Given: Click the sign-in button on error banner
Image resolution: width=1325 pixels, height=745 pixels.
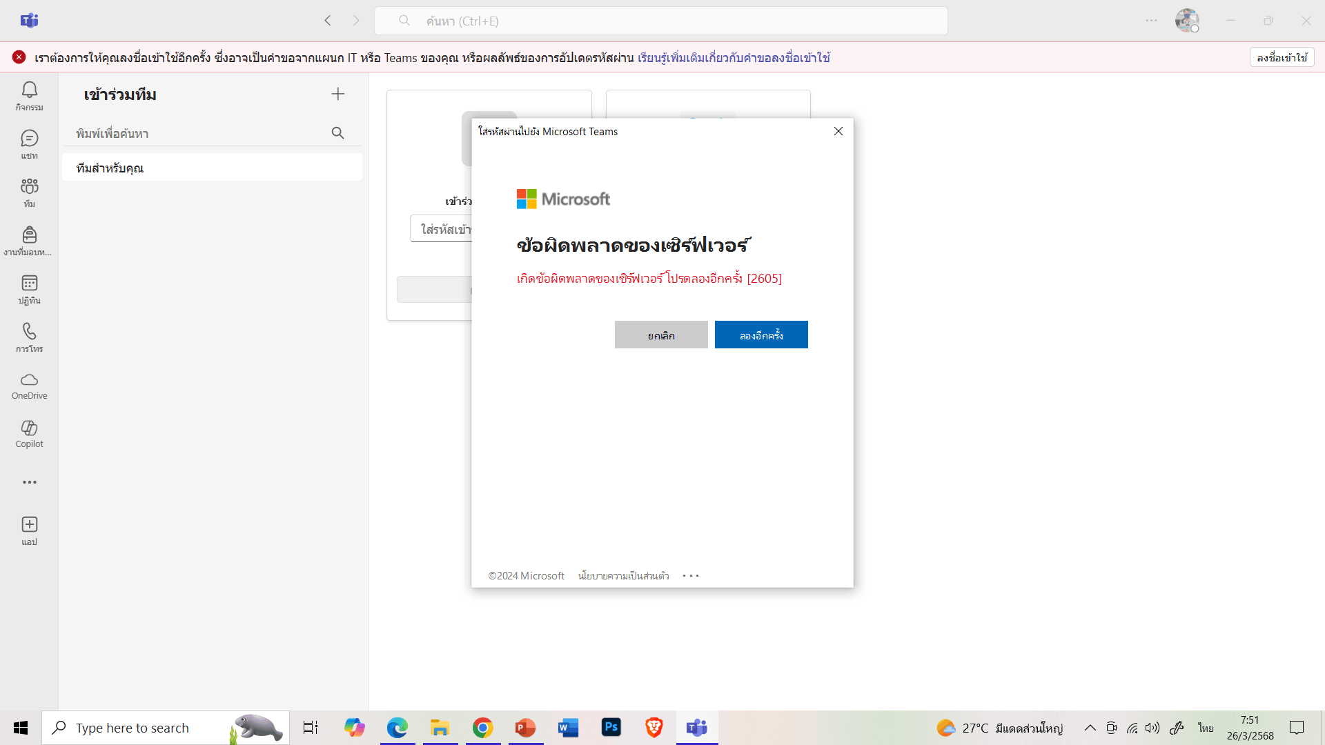Looking at the screenshot, I should (x=1282, y=57).
